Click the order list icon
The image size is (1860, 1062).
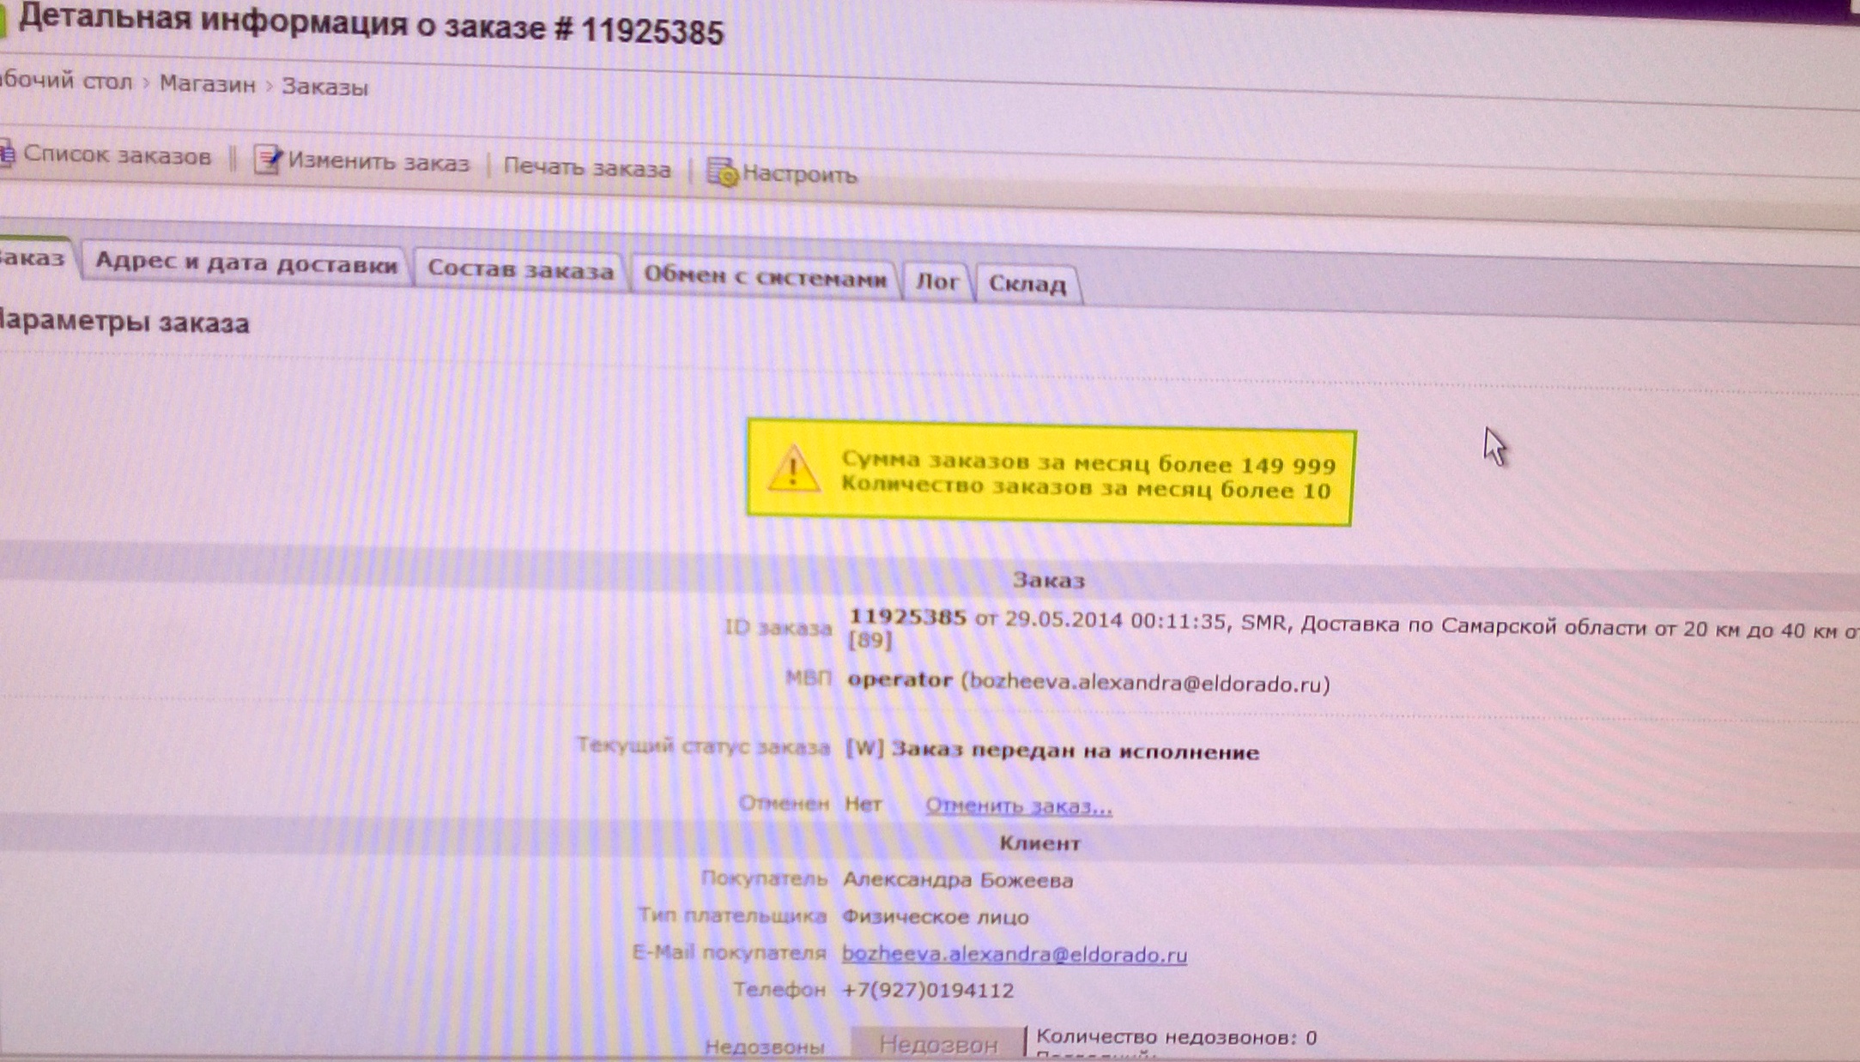(5, 154)
